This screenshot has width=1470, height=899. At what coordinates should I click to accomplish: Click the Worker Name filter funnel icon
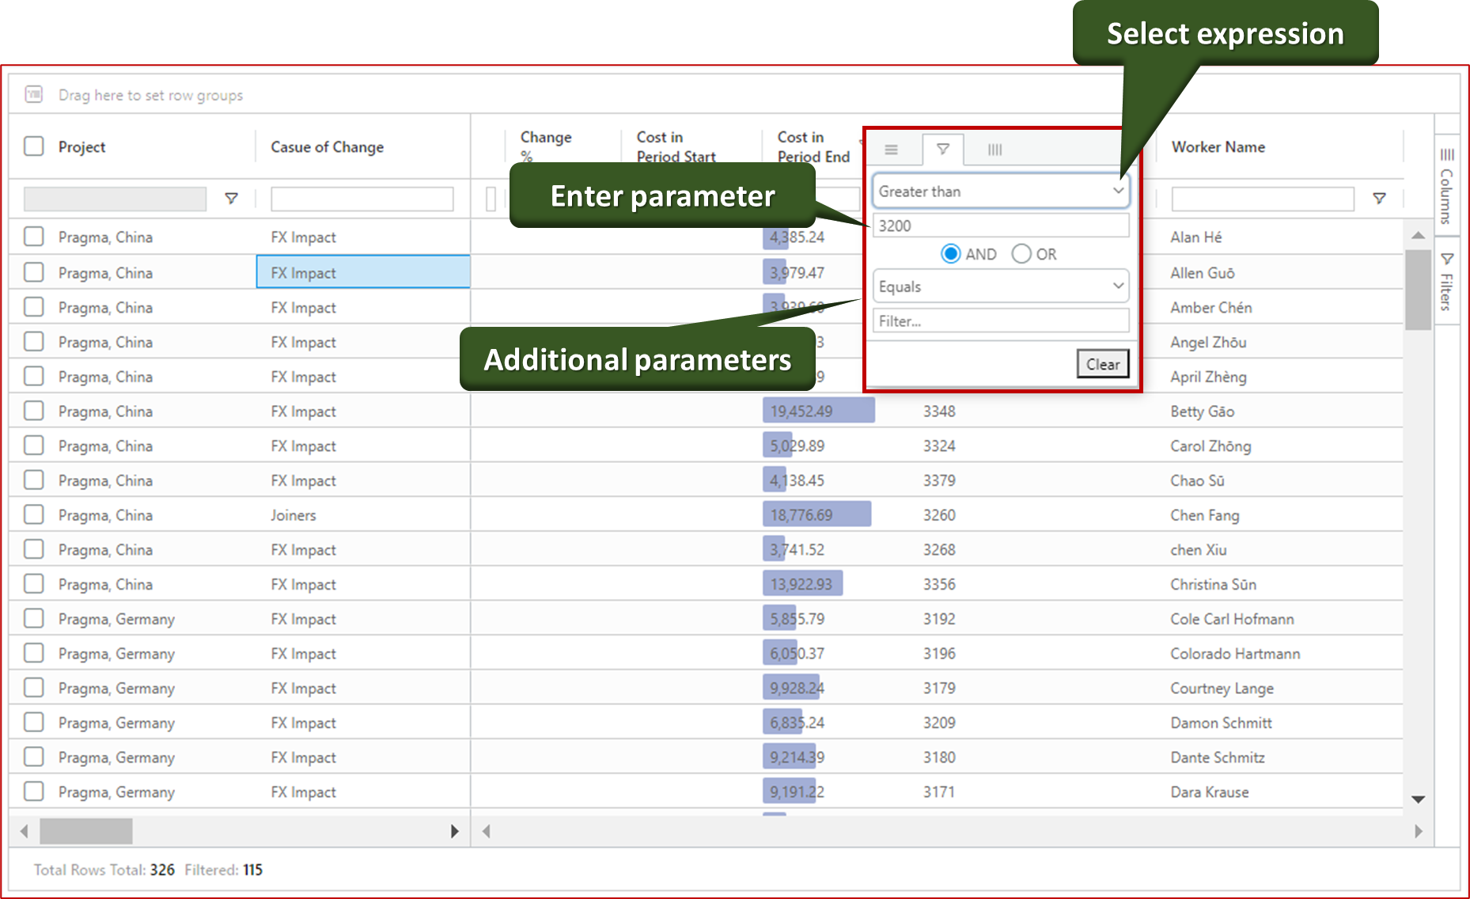[x=1379, y=199]
